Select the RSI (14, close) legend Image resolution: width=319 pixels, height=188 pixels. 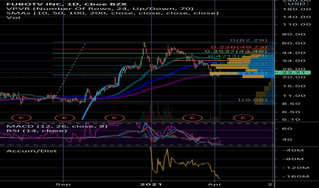pos(37,131)
